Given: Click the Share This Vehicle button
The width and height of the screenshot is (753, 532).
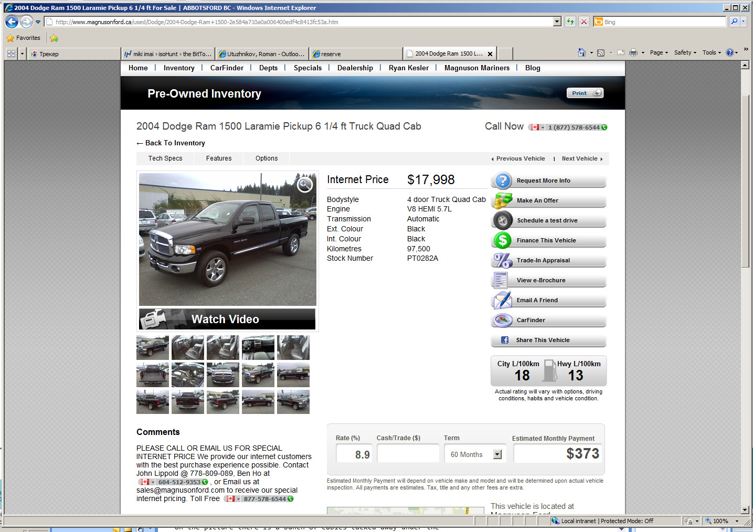Looking at the screenshot, I should (549, 340).
